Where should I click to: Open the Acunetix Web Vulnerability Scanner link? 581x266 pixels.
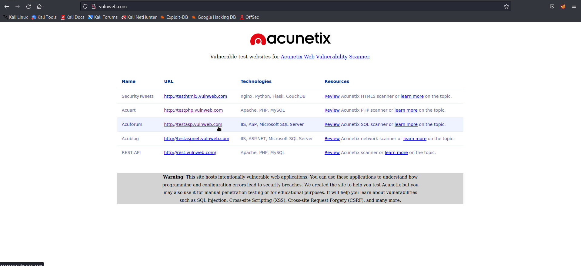[x=325, y=57]
